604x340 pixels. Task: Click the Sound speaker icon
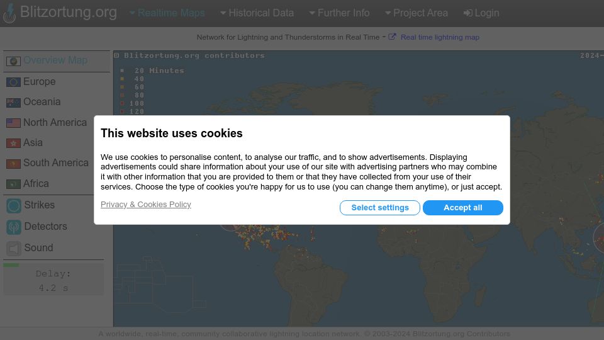13,249
